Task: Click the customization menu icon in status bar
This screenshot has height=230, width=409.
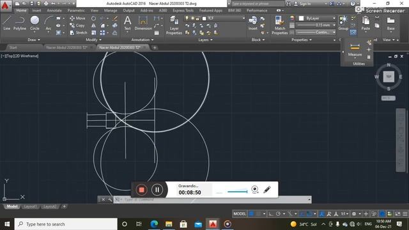Action: pyautogui.click(x=405, y=214)
